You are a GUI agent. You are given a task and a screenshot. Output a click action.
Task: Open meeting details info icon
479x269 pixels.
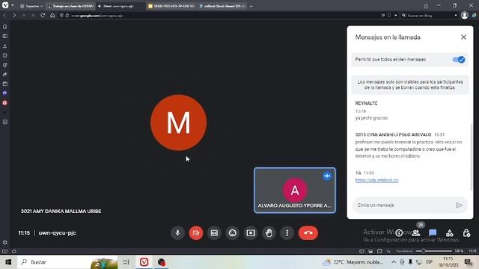[399, 233]
